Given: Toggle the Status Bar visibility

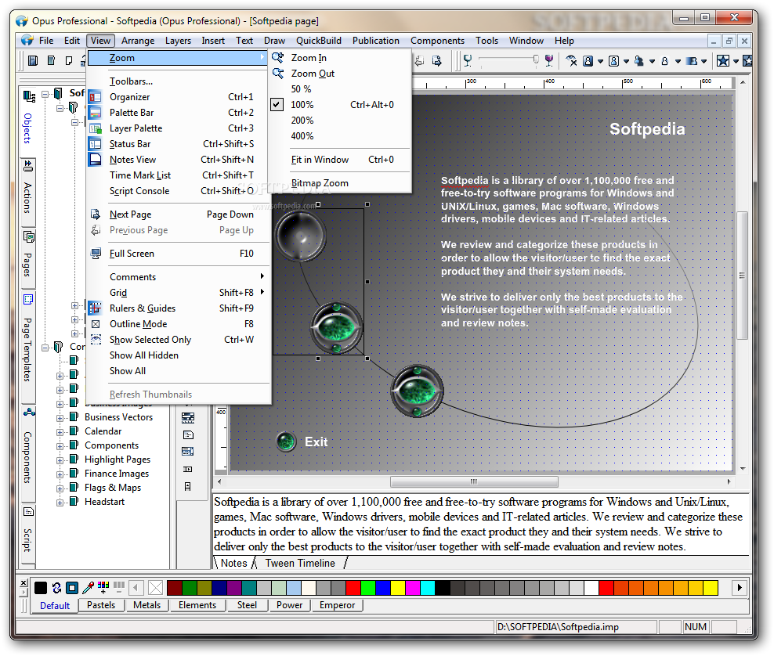Looking at the screenshot, I should pyautogui.click(x=179, y=144).
